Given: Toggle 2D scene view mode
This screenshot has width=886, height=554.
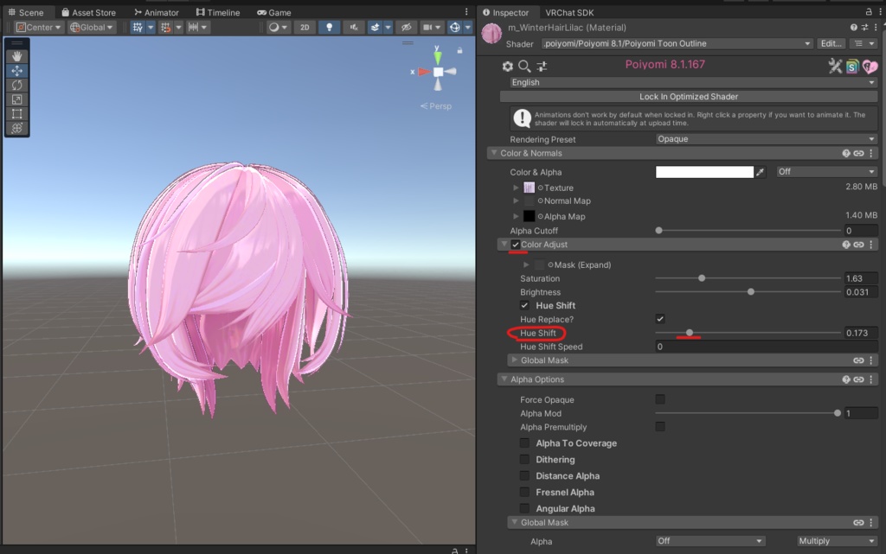Looking at the screenshot, I should [305, 27].
